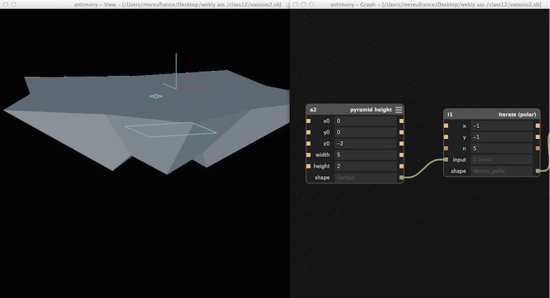Edit the x field of i1 node
The height and width of the screenshot is (298, 550).
502,126
